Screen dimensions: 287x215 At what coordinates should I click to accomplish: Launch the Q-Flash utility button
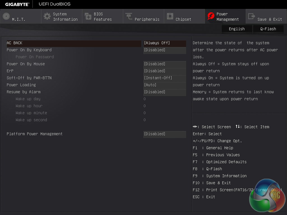point(268,29)
